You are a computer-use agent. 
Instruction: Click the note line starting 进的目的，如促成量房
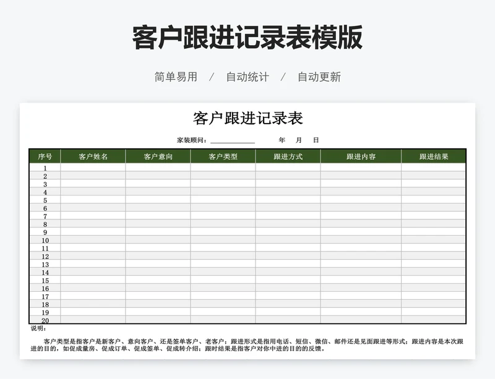pyautogui.click(x=178, y=349)
